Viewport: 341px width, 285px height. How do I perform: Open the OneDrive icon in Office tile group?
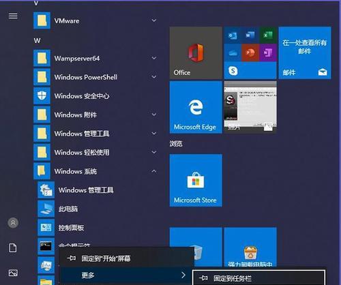coord(233,52)
